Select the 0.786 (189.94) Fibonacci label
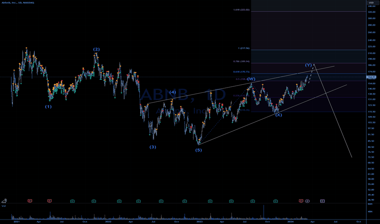 click(241, 61)
